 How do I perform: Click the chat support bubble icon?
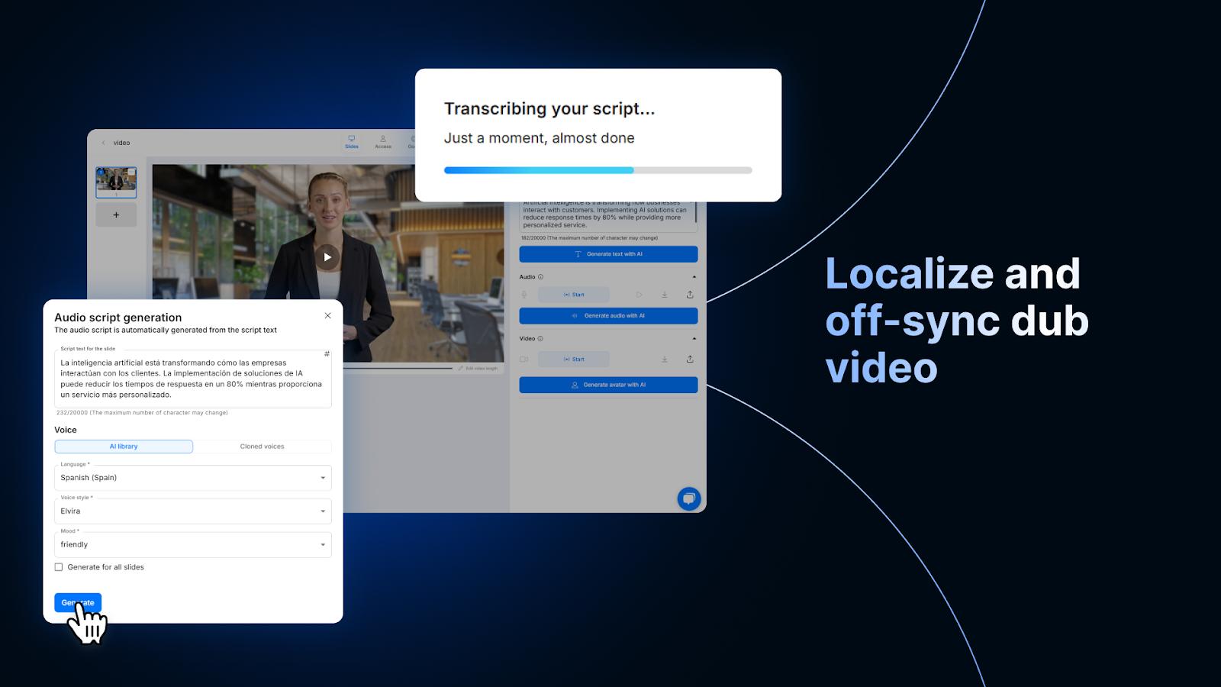tap(688, 498)
